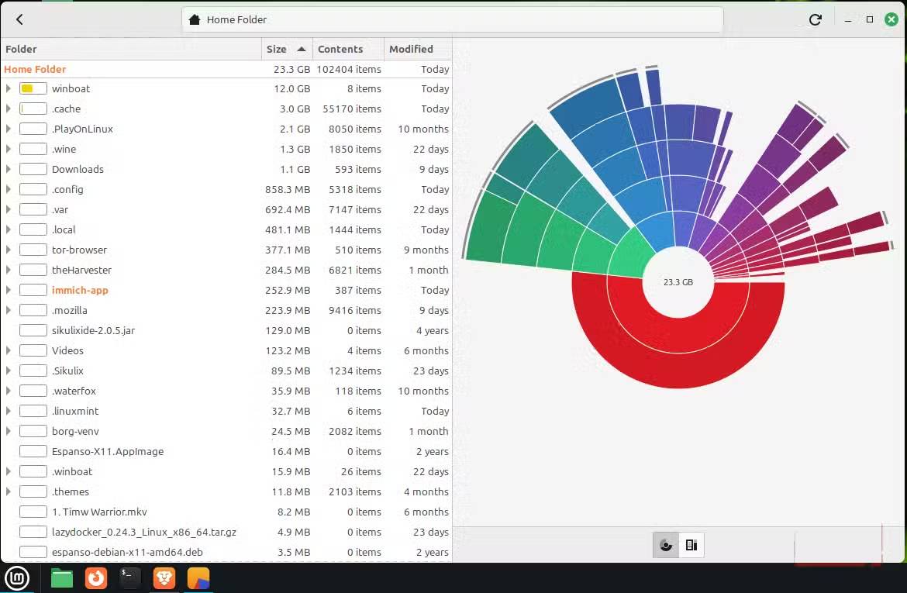Switch to the rings chart view
This screenshot has height=593, width=907.
coord(666,546)
